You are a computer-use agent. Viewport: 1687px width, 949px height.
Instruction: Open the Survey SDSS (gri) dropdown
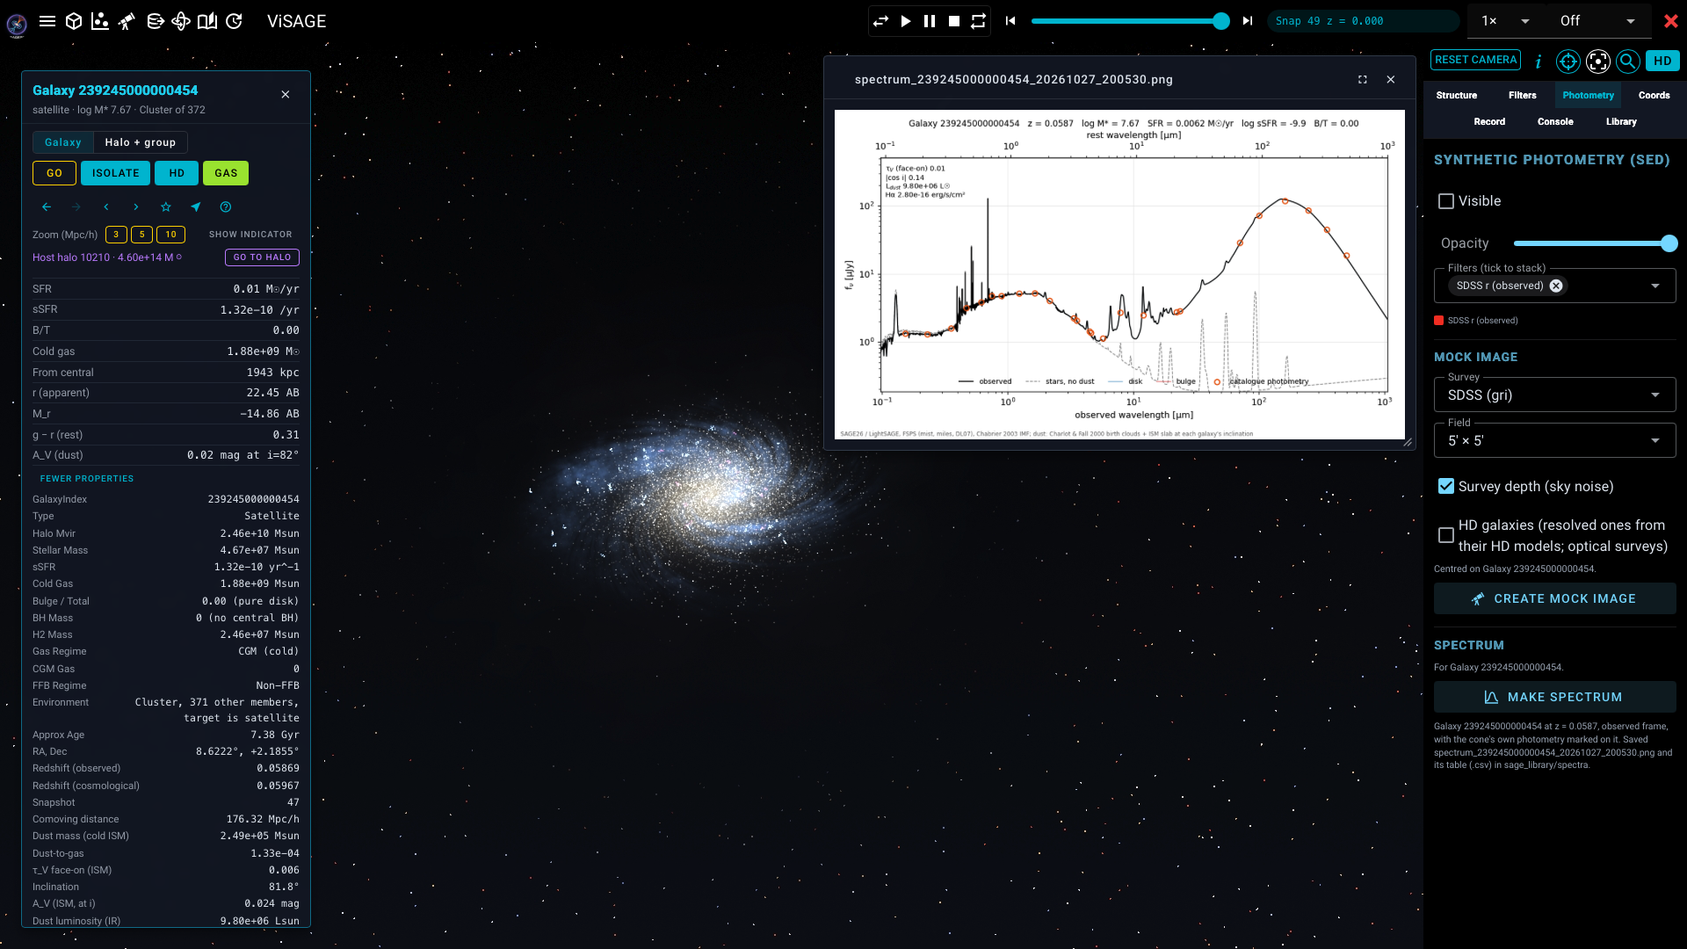(1554, 395)
